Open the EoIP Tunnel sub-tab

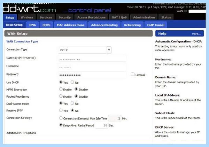[156, 25]
